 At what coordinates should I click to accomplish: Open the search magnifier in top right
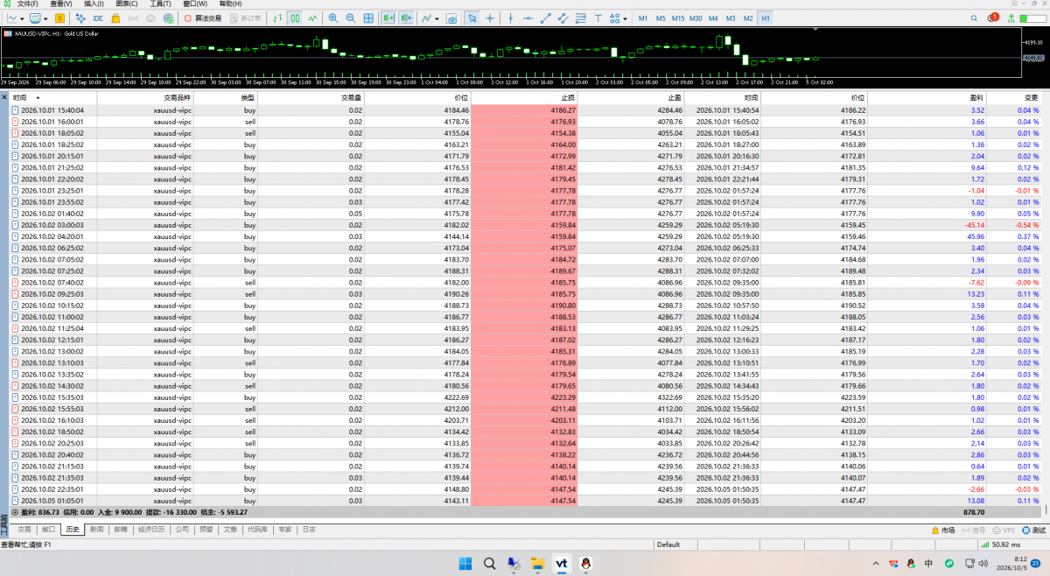pos(975,18)
